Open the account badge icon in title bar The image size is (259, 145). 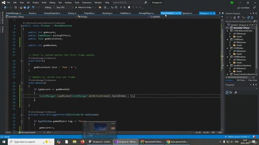[x=232, y=3]
